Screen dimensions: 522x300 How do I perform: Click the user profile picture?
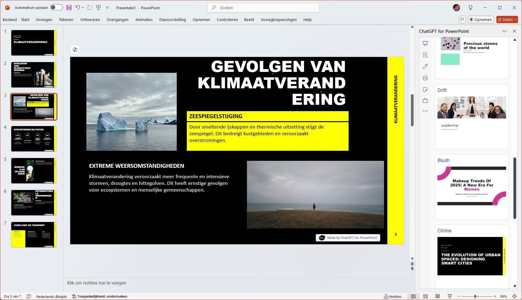(456, 8)
